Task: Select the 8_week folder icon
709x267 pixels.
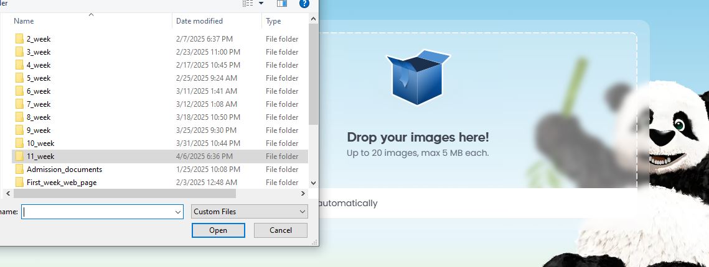Action: click(19, 117)
